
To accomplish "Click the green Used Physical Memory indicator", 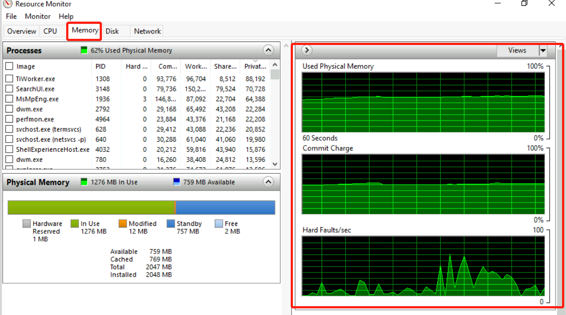I will click(x=84, y=50).
